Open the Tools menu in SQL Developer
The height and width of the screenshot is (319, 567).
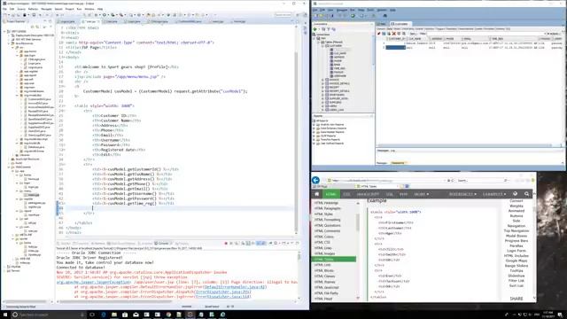pyautogui.click(x=370, y=10)
